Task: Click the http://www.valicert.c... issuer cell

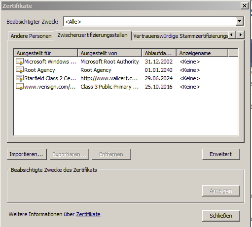Action: click(109, 78)
